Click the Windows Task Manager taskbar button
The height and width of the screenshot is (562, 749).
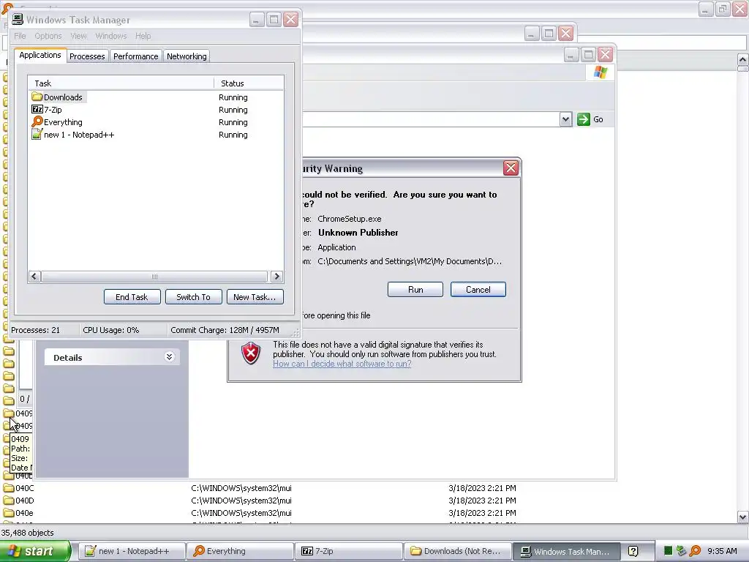567,551
